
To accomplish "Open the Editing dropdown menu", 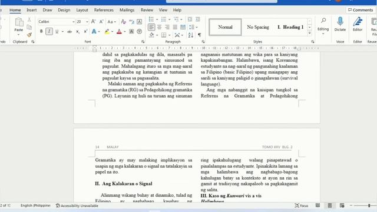I will [323, 26].
